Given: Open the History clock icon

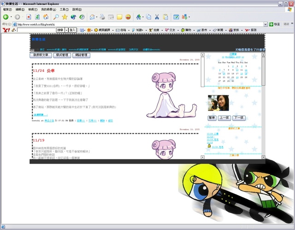Looking at the screenshot, I should tap(82, 17).
